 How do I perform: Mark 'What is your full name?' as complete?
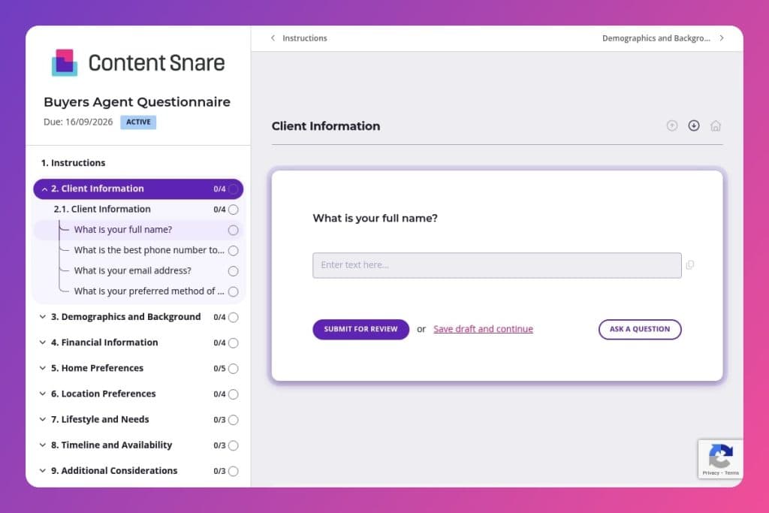tap(233, 230)
